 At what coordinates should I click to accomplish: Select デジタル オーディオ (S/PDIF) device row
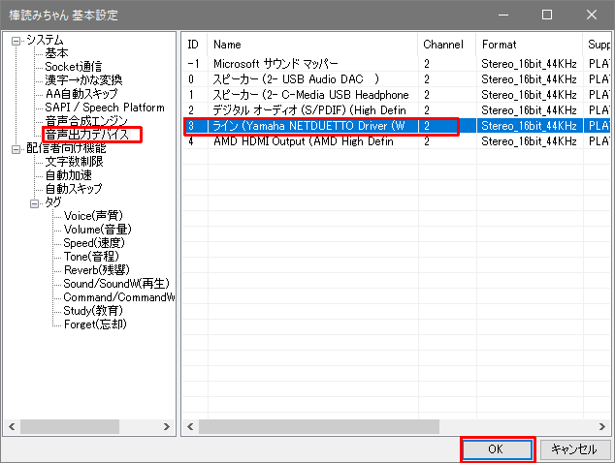coord(396,110)
